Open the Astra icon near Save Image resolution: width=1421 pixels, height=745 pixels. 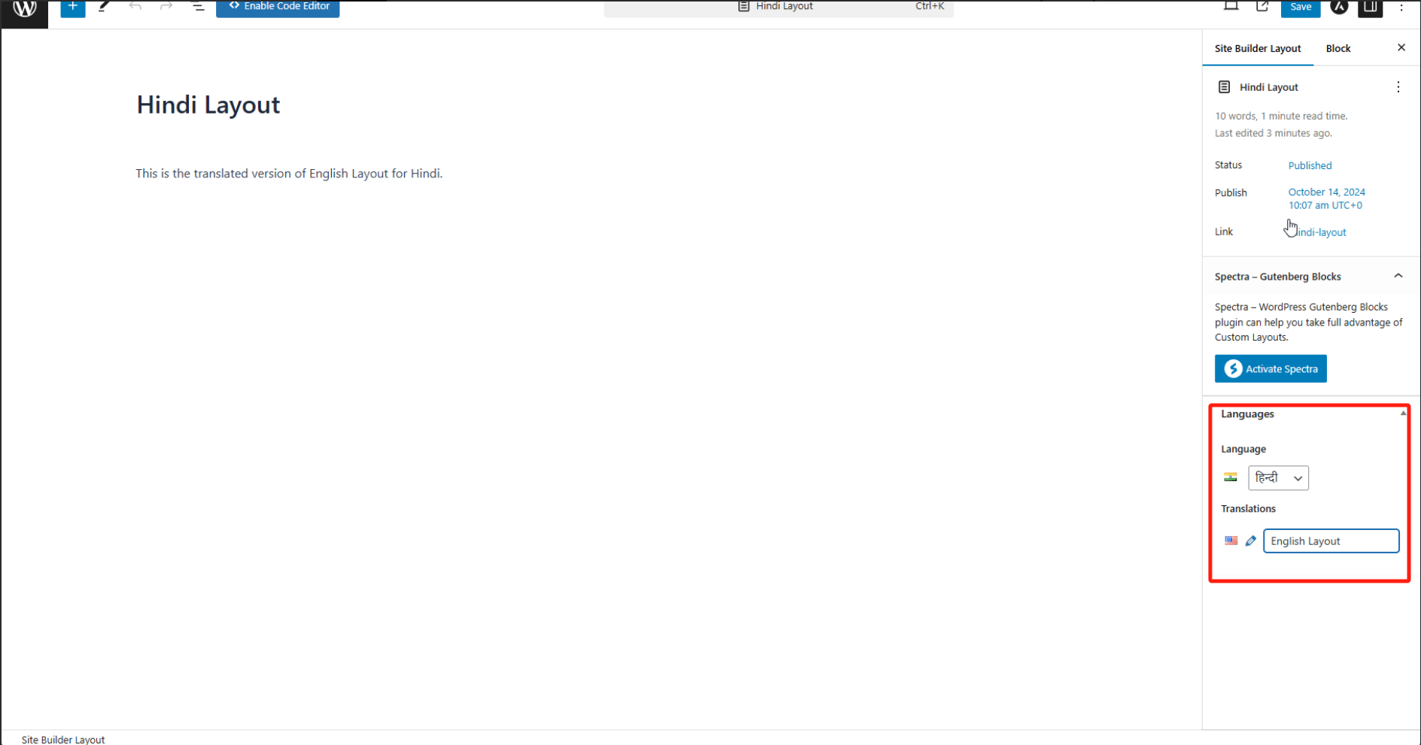tap(1339, 8)
